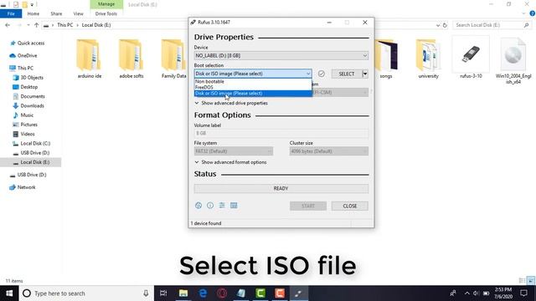Open the songs folder
This screenshot has width=536, height=301.
coord(386,59)
